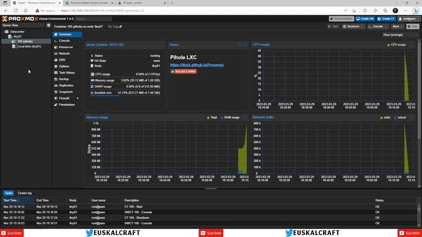Select container 100 (pihole) in the tree
Screen dimensions: 422x237
(x=25, y=41)
